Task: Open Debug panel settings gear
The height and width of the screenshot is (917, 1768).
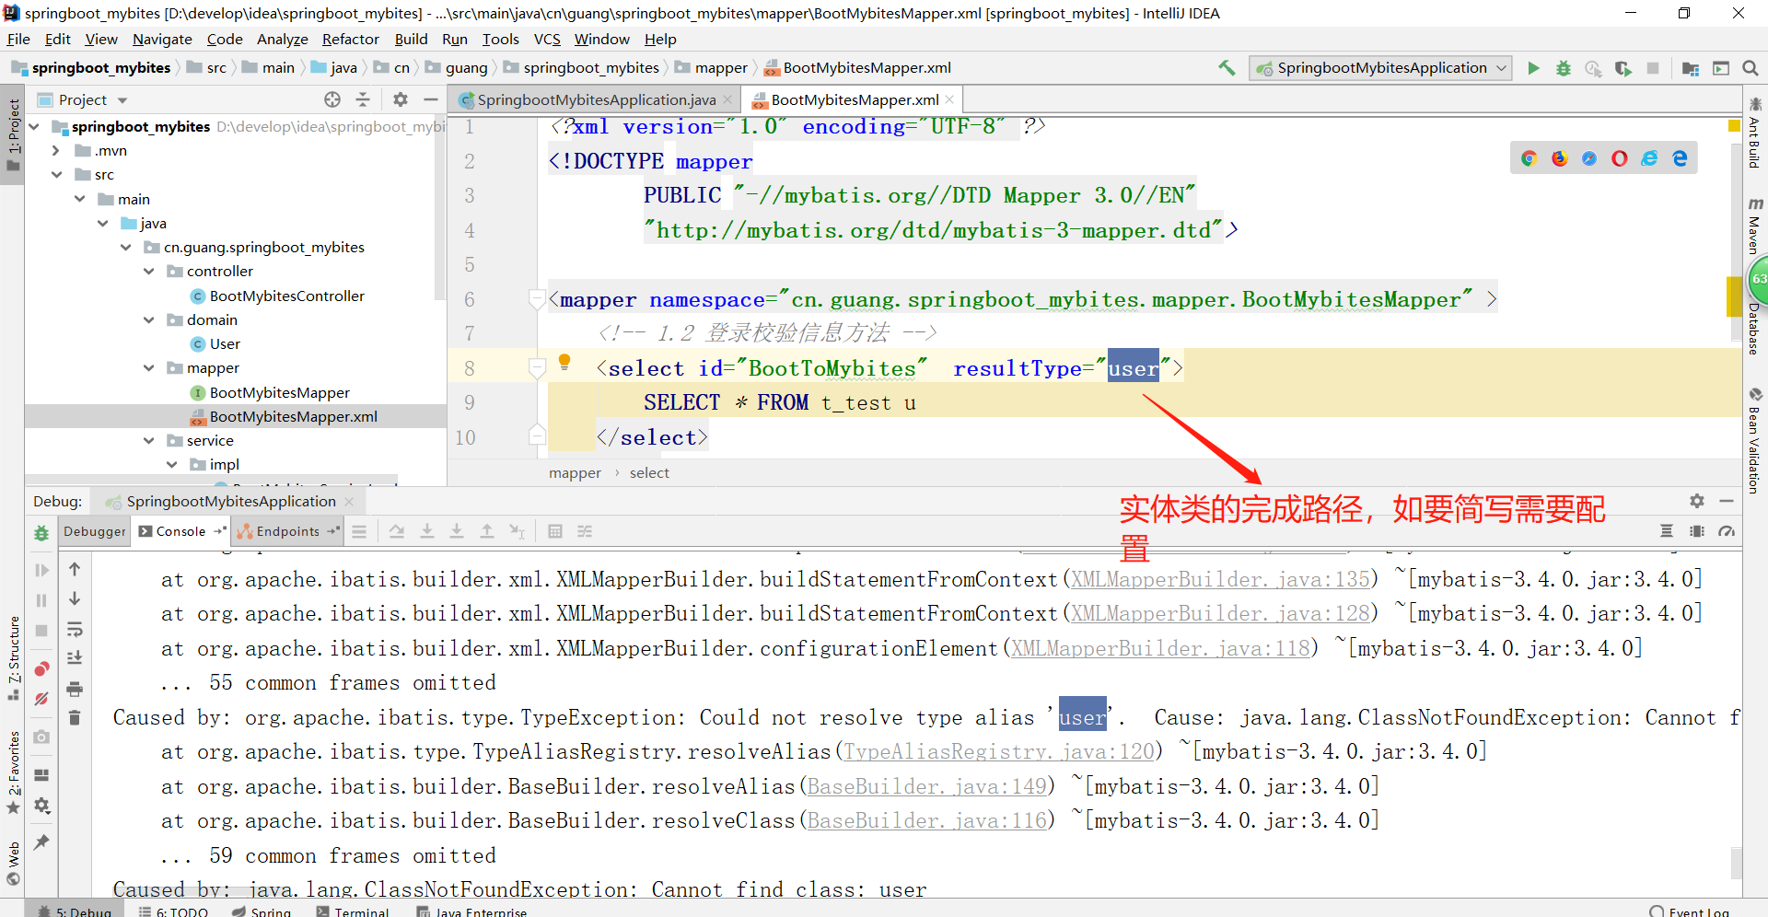Action: coord(1697,501)
